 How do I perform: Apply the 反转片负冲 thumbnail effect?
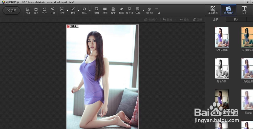[x=247, y=37]
